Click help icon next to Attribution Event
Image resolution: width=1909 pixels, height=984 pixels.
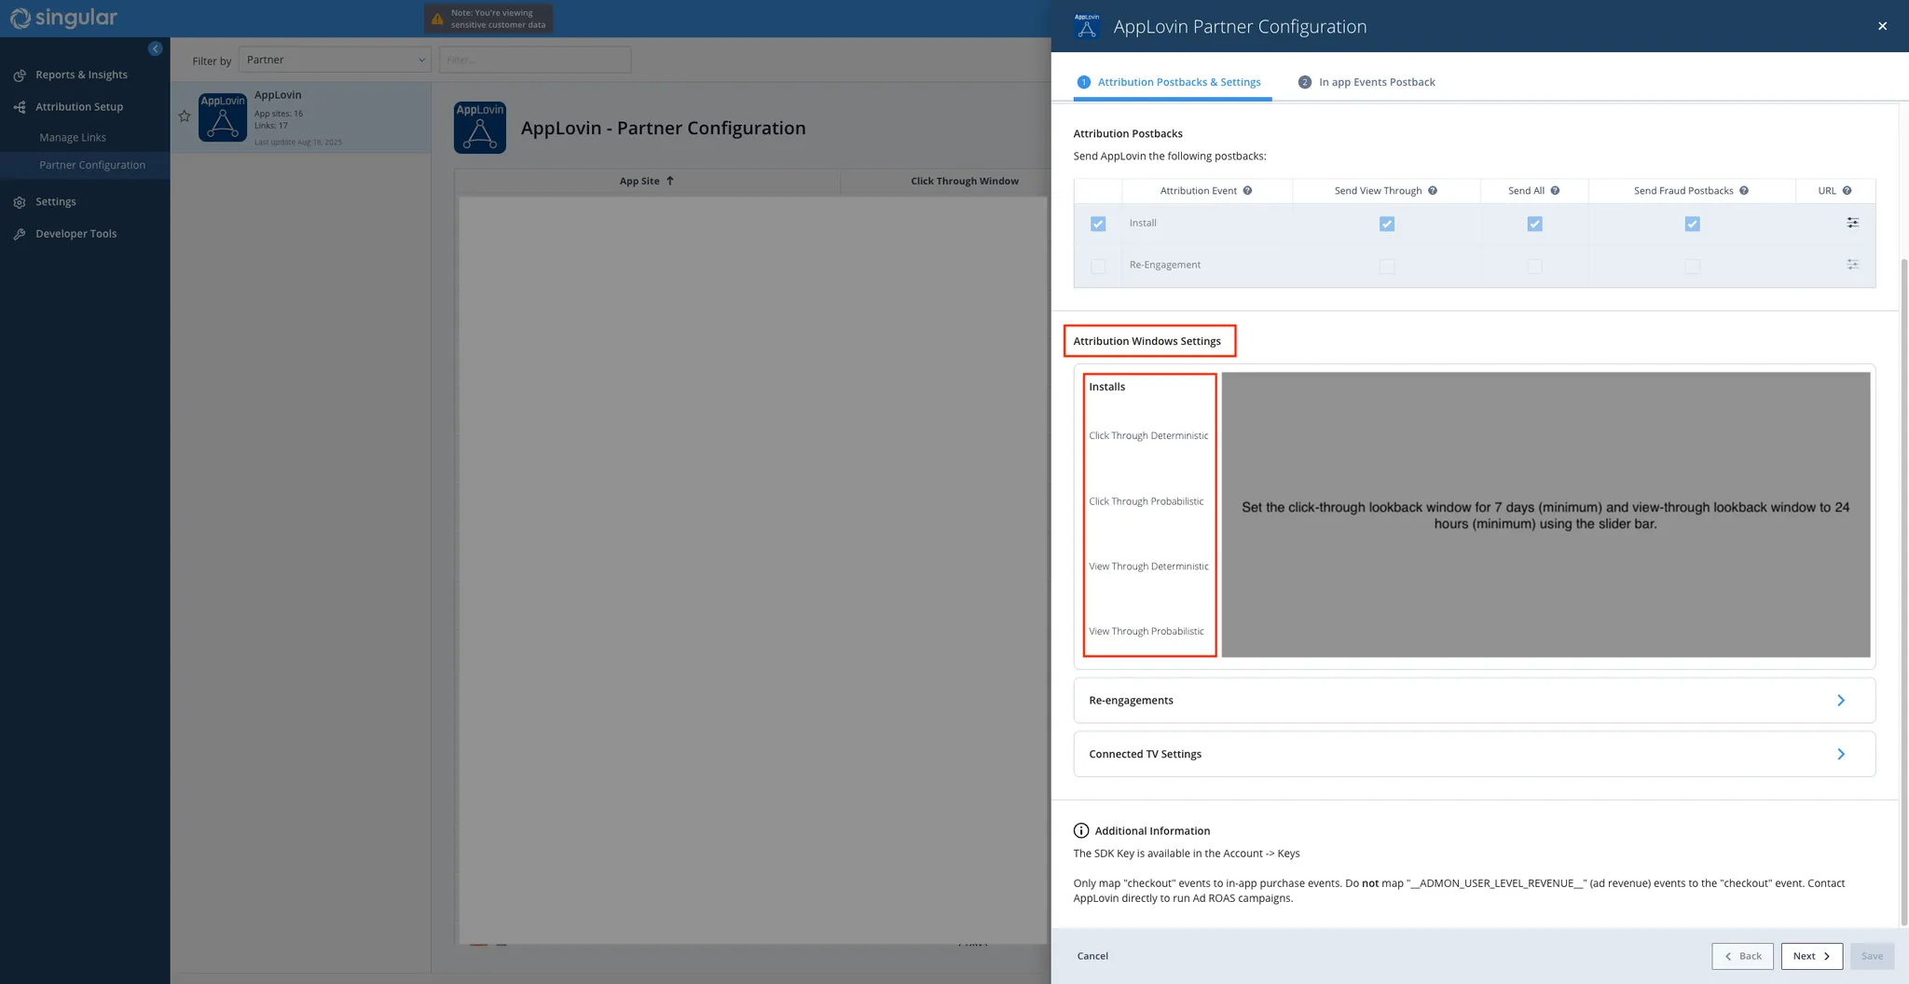click(x=1247, y=191)
